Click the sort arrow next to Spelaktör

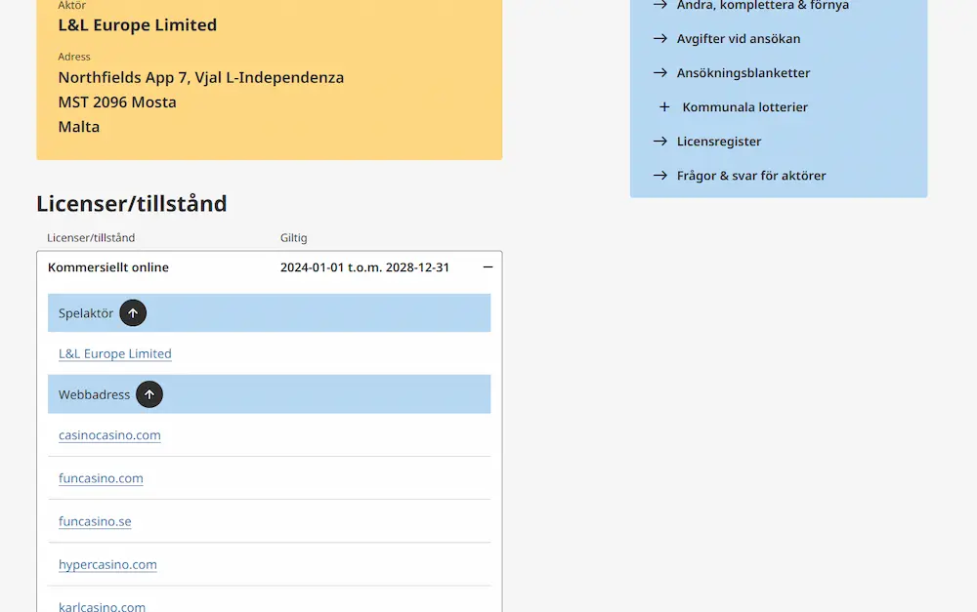[133, 313]
